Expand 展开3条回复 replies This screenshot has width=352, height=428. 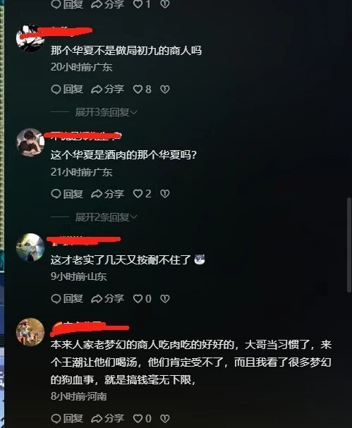point(106,112)
